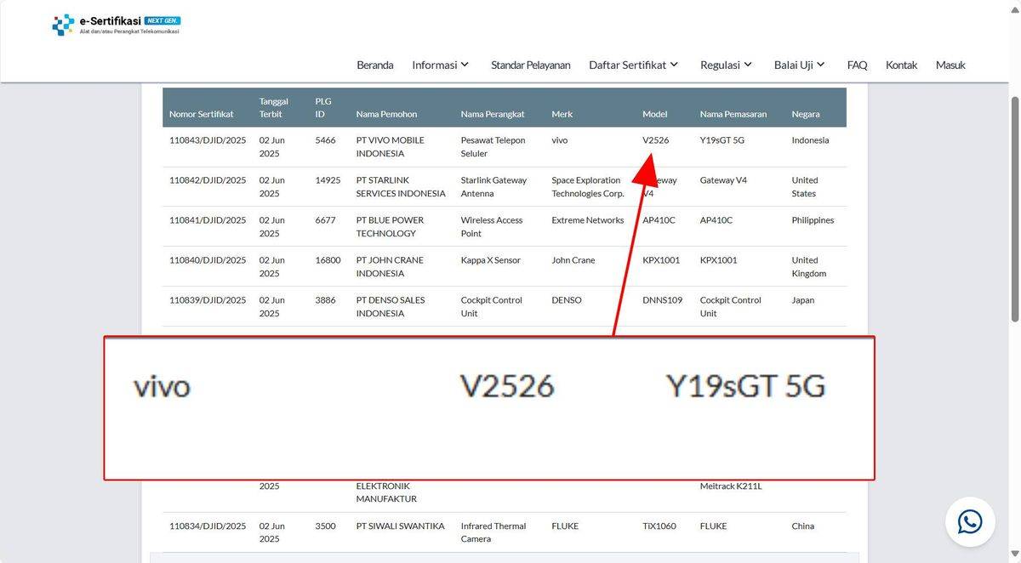Click Extreme Networks brand cell

coord(588,220)
